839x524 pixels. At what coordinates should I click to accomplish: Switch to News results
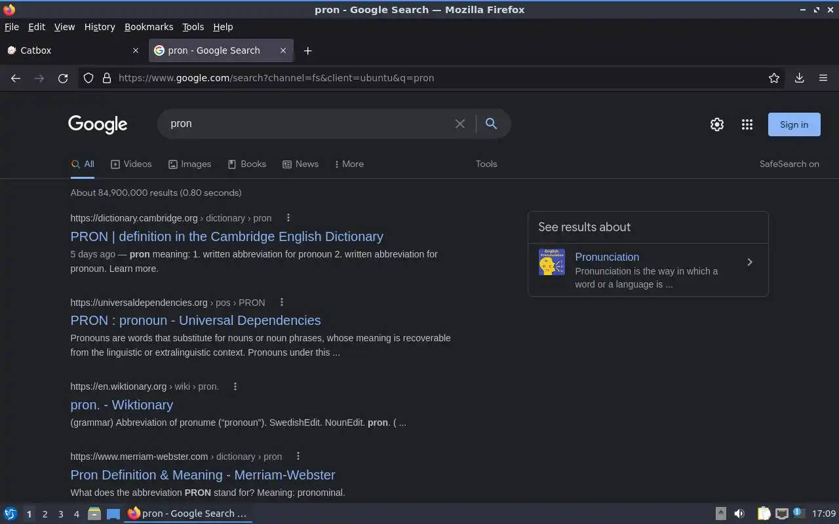point(300,164)
